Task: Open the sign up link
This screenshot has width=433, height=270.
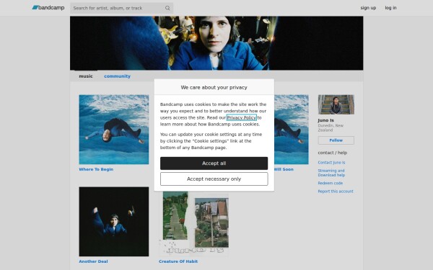Action: click(368, 8)
